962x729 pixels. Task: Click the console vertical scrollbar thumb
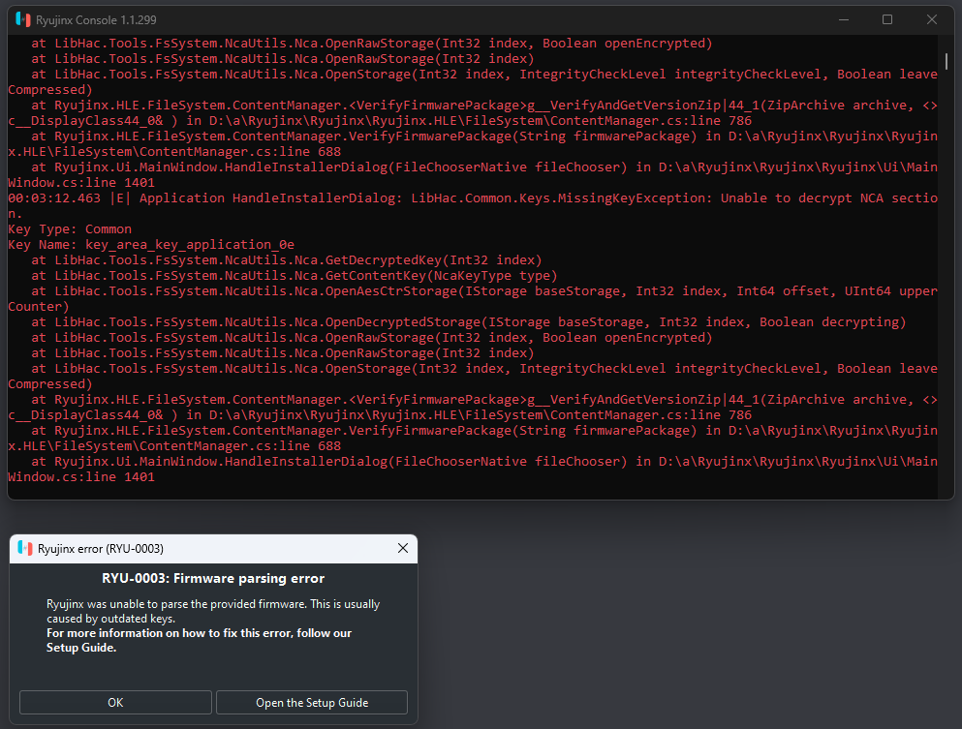coord(946,61)
